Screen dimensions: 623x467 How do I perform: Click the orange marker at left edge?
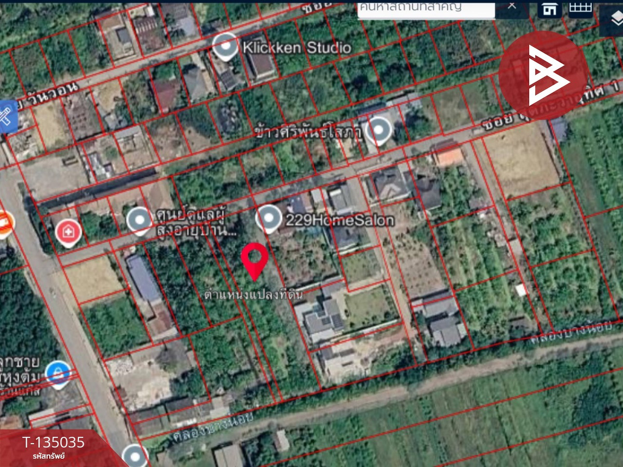[x=4, y=224]
